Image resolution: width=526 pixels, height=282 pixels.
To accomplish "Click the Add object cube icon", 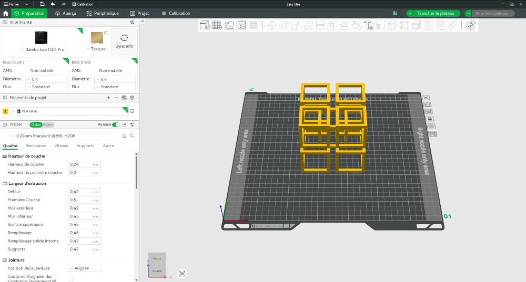I will coord(205,25).
